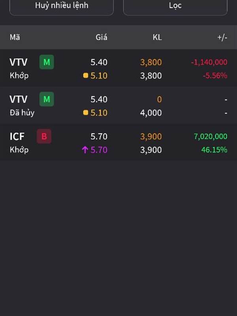Tap the red B badge next to ICF

tap(44, 136)
